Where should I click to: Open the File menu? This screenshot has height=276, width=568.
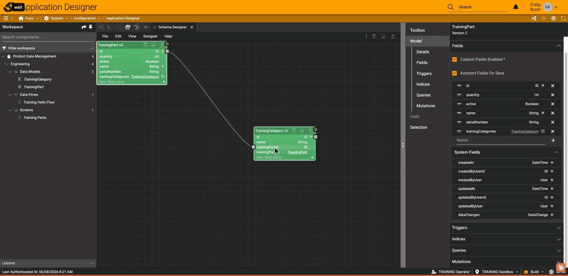105,36
